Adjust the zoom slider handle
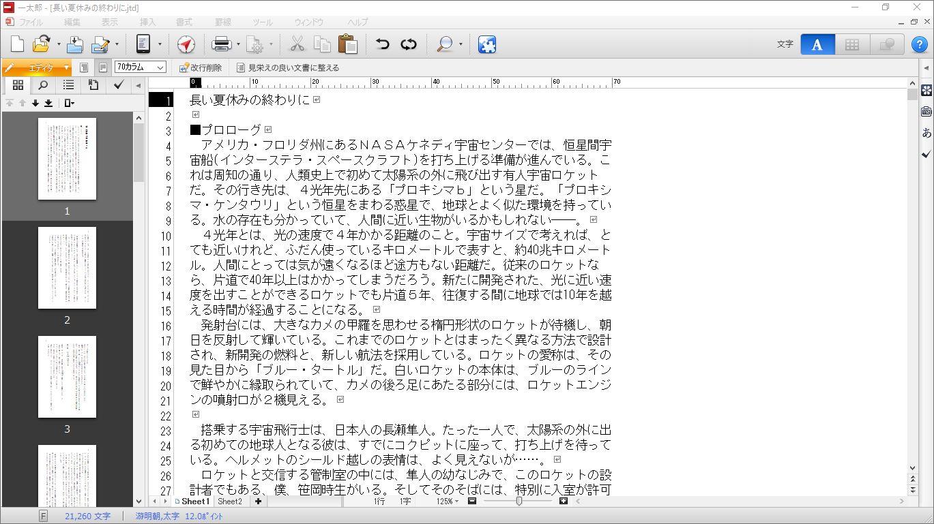 tap(519, 501)
